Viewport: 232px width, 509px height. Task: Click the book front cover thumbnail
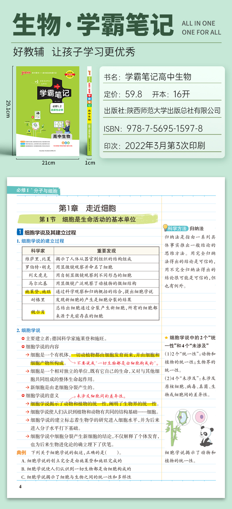[x=48, y=111]
